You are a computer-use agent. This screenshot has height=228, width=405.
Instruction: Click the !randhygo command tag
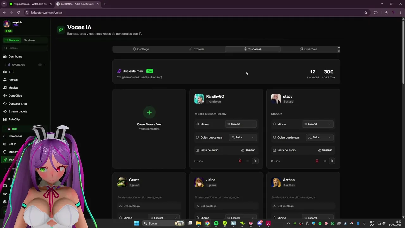[214, 102]
